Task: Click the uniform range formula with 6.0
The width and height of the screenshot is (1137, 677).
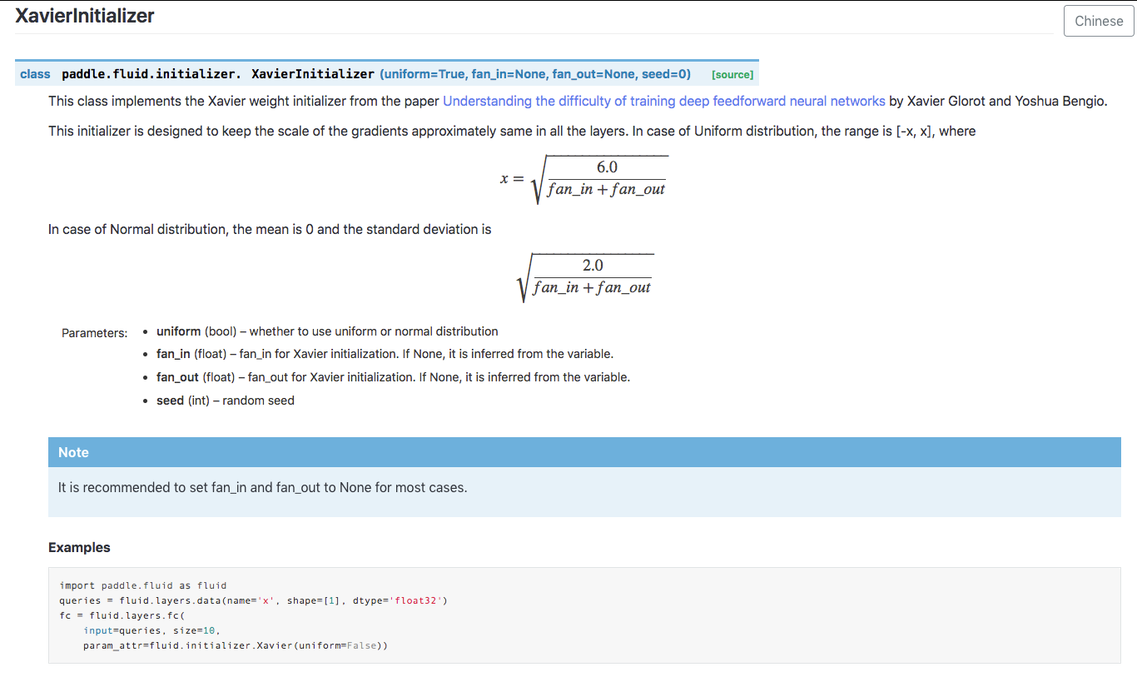Action: tap(584, 178)
